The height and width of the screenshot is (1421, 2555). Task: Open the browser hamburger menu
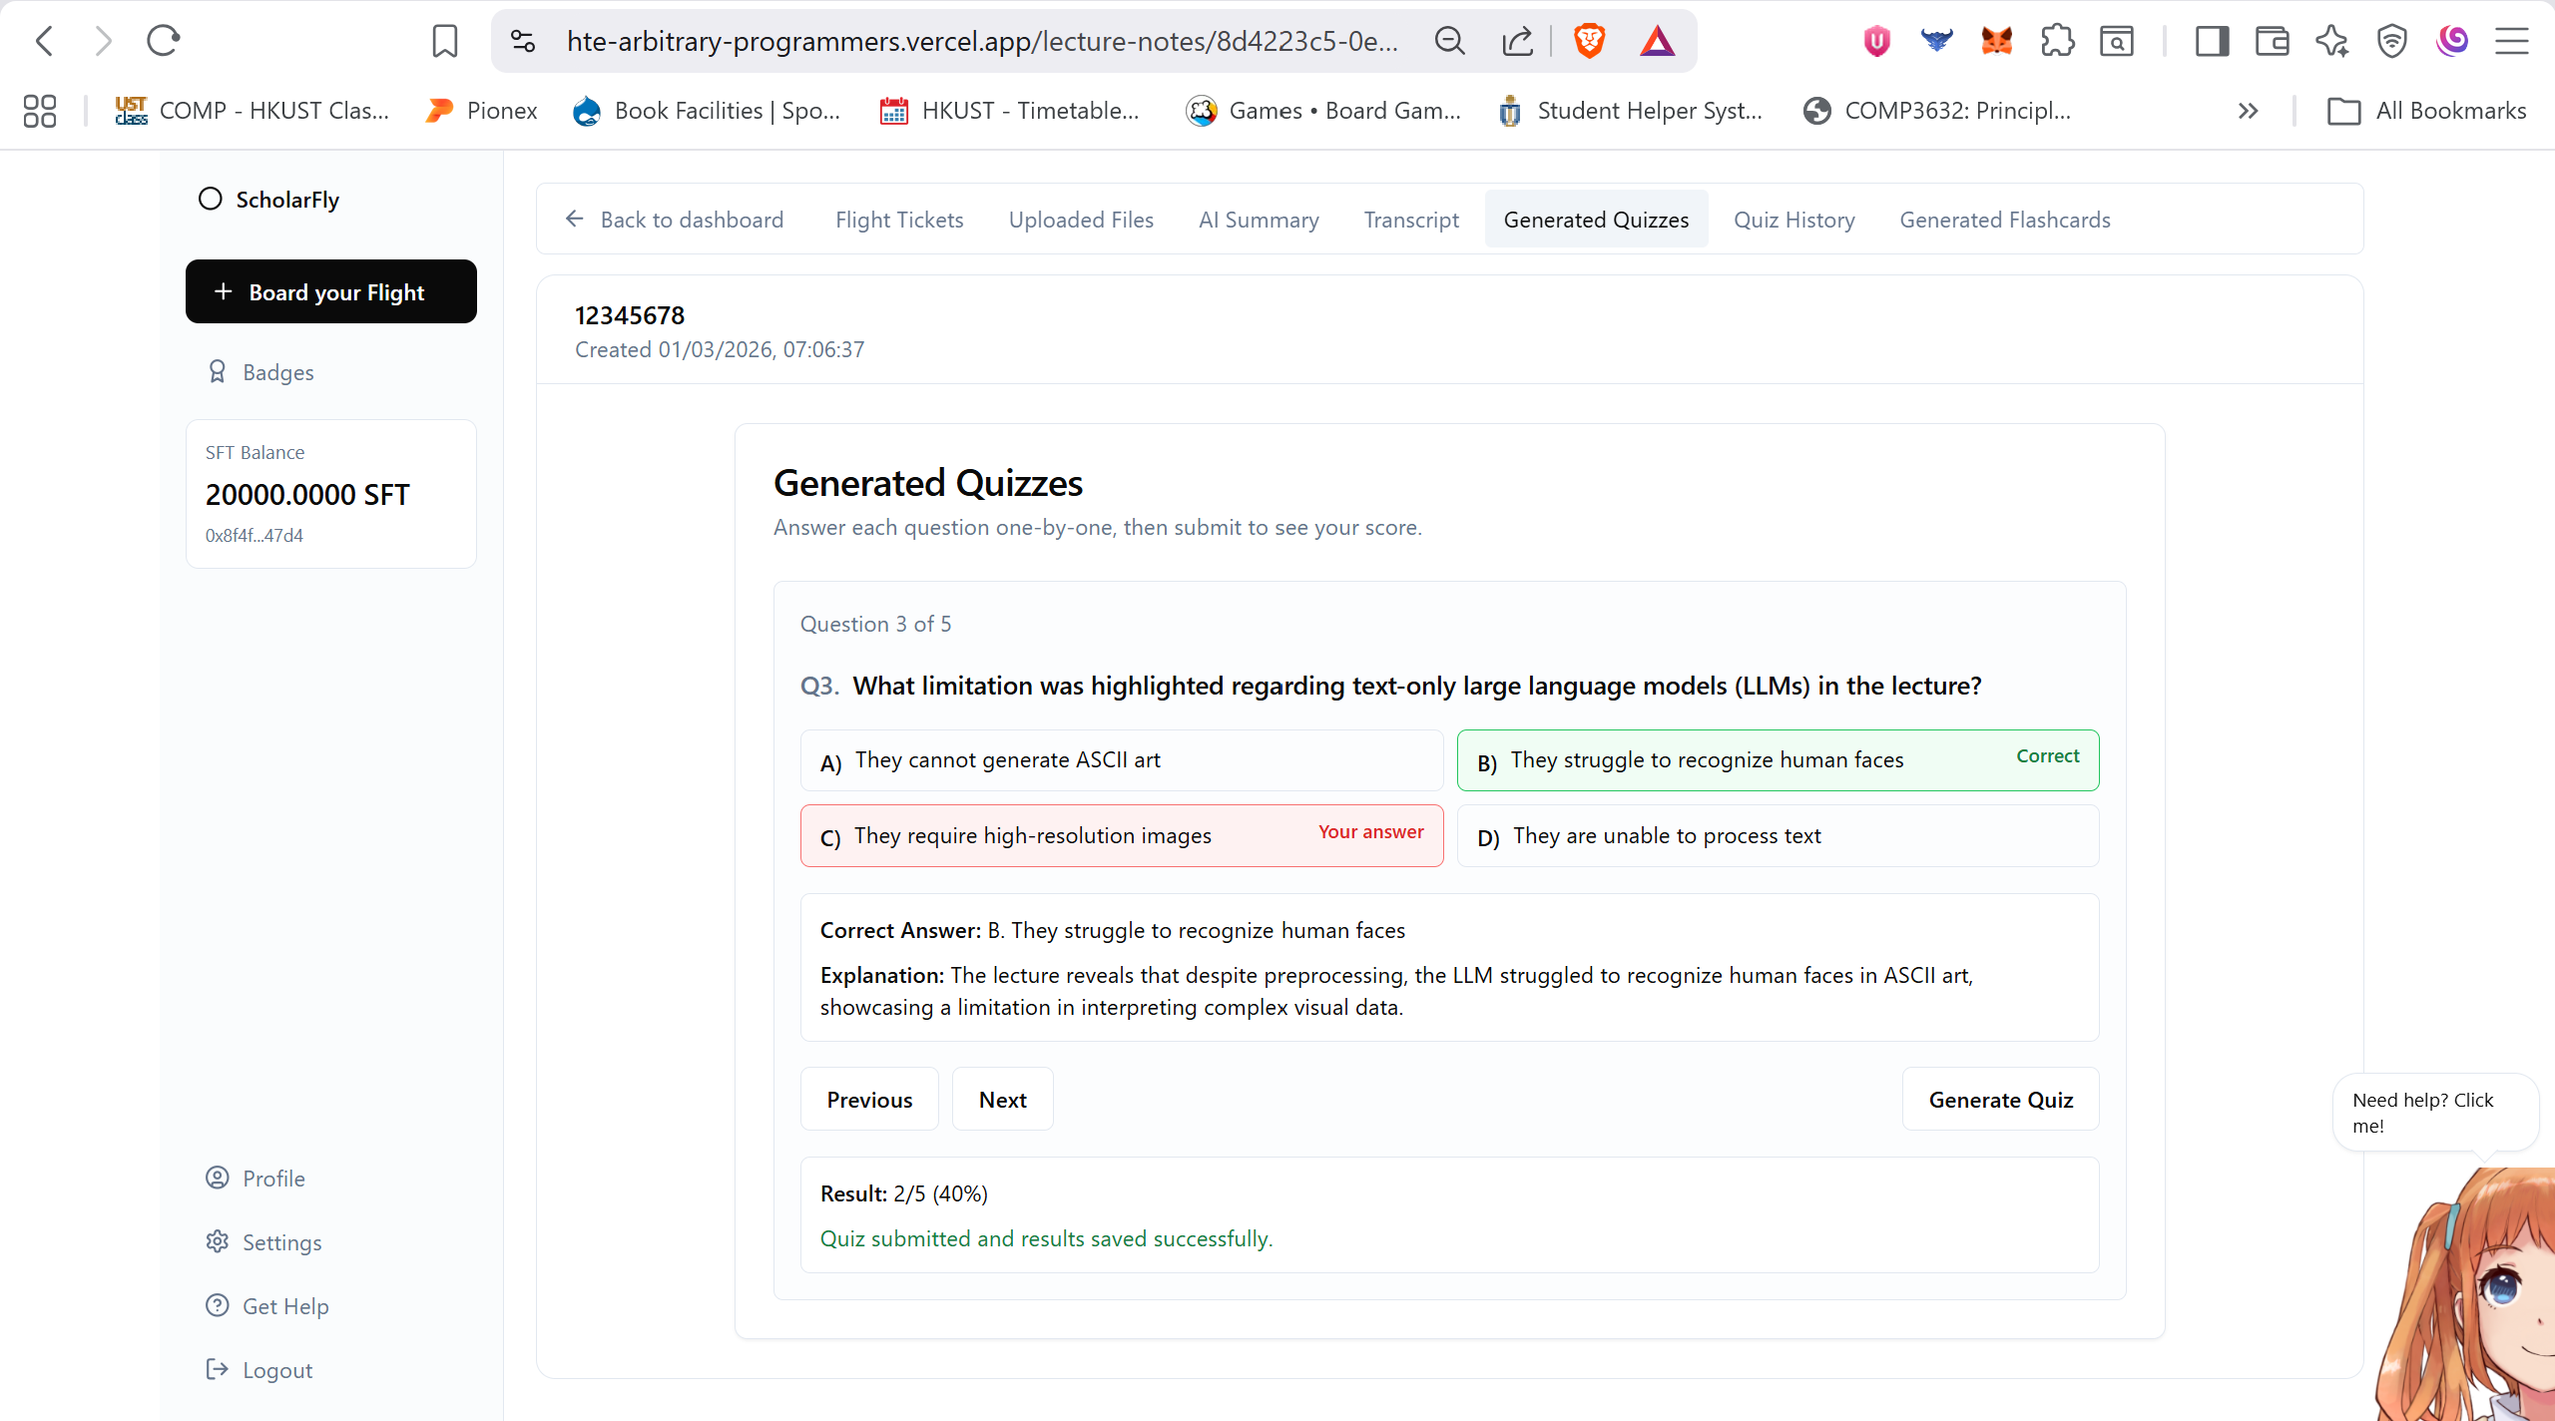(x=2511, y=41)
